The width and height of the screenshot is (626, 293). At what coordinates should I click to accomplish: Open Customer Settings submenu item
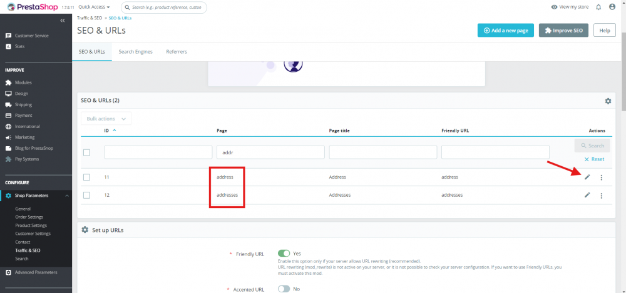tap(33, 234)
